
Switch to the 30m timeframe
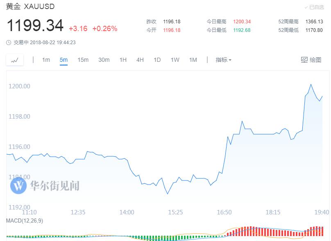(104, 60)
